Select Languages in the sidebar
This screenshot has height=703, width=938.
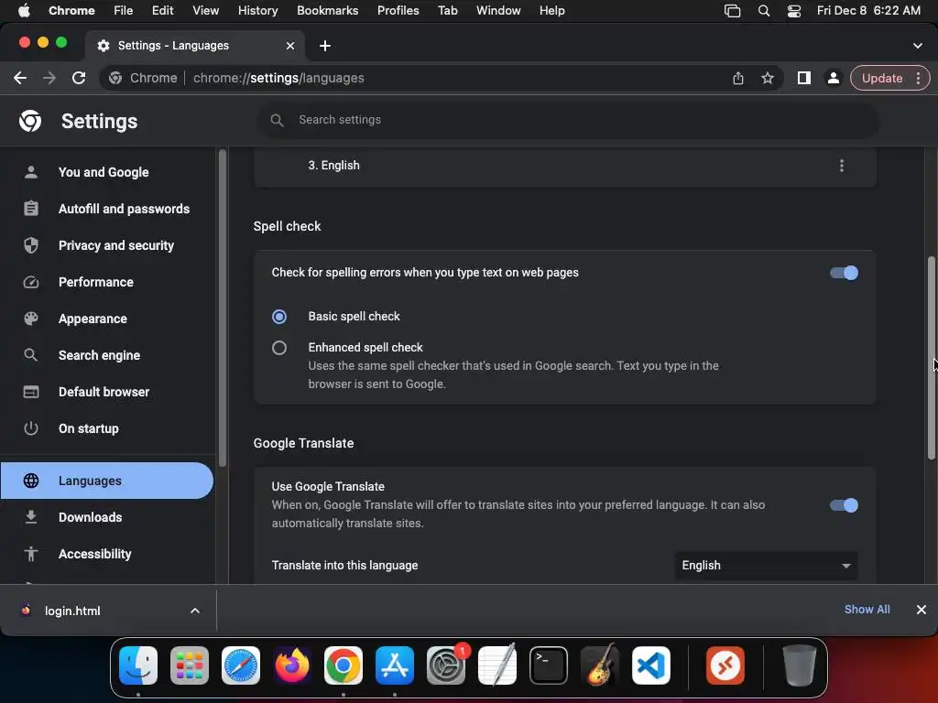tap(107, 481)
